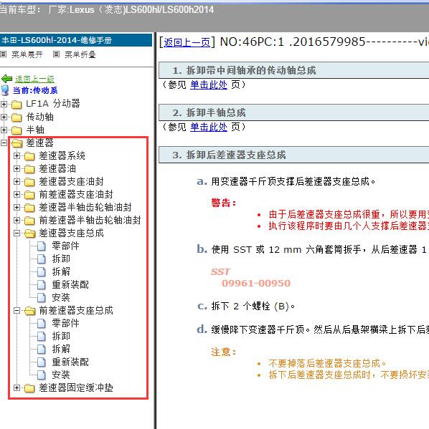Click the LF1A 分动器 folder icon

[x=16, y=105]
